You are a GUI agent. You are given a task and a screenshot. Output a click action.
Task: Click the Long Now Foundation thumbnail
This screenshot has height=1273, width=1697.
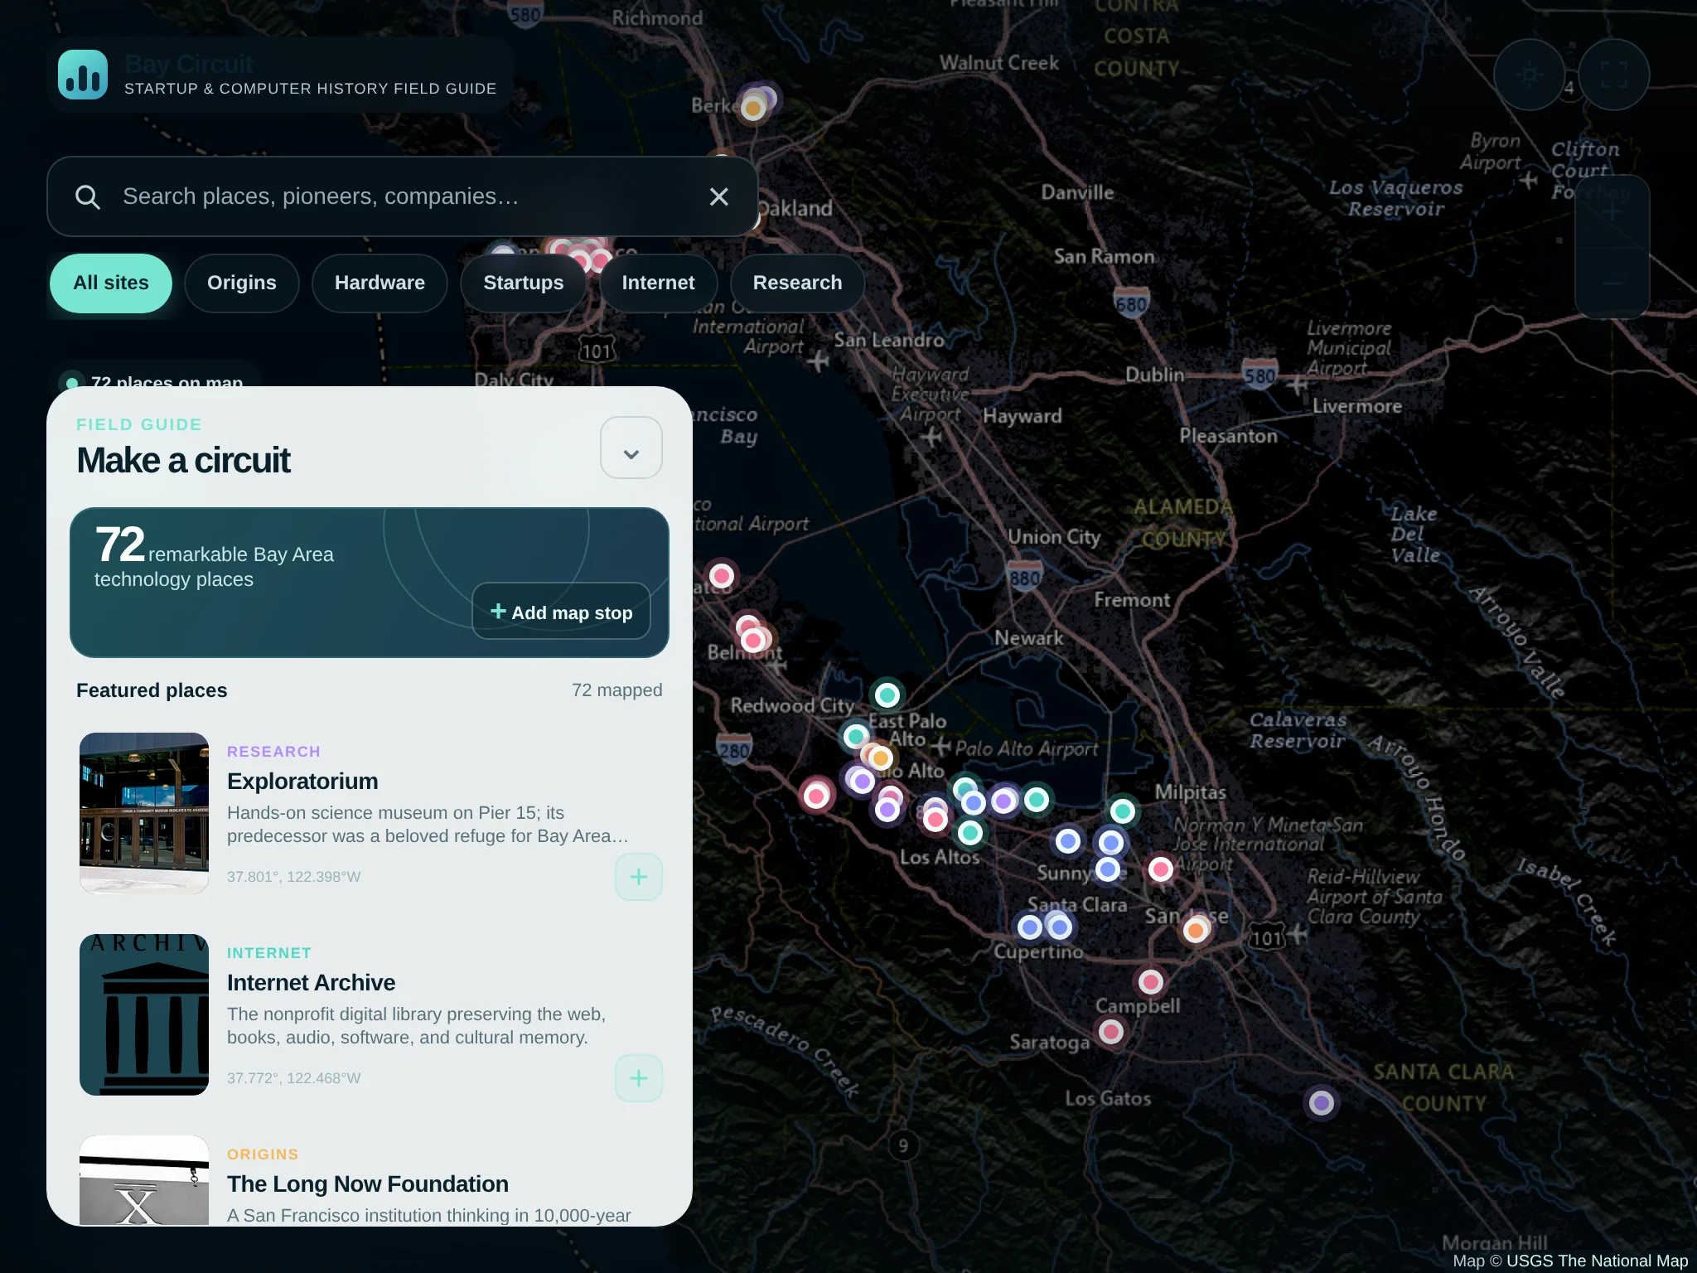click(144, 1180)
